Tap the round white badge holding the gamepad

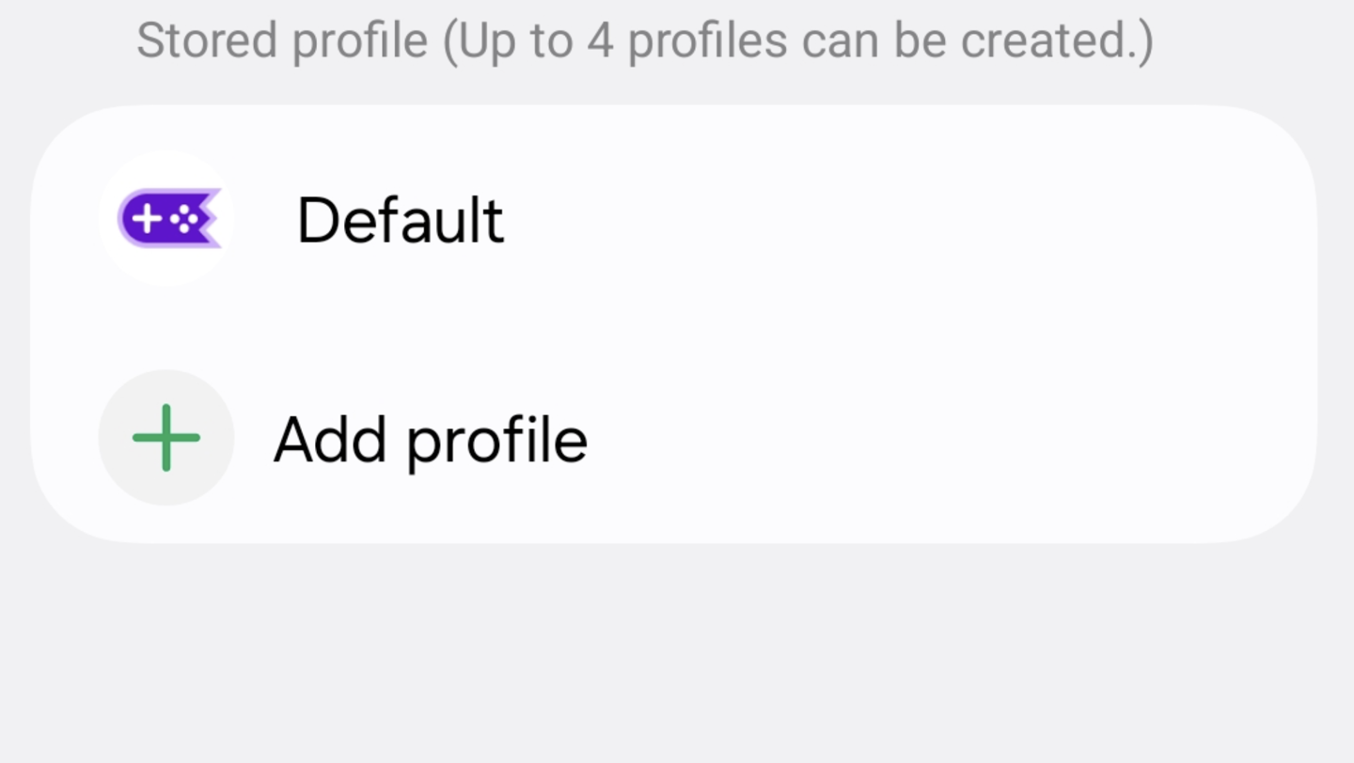[x=166, y=218]
